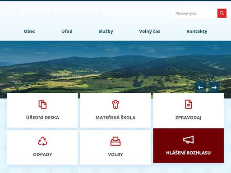
Task: Open the Úřední deska tile label
Action: [42, 118]
